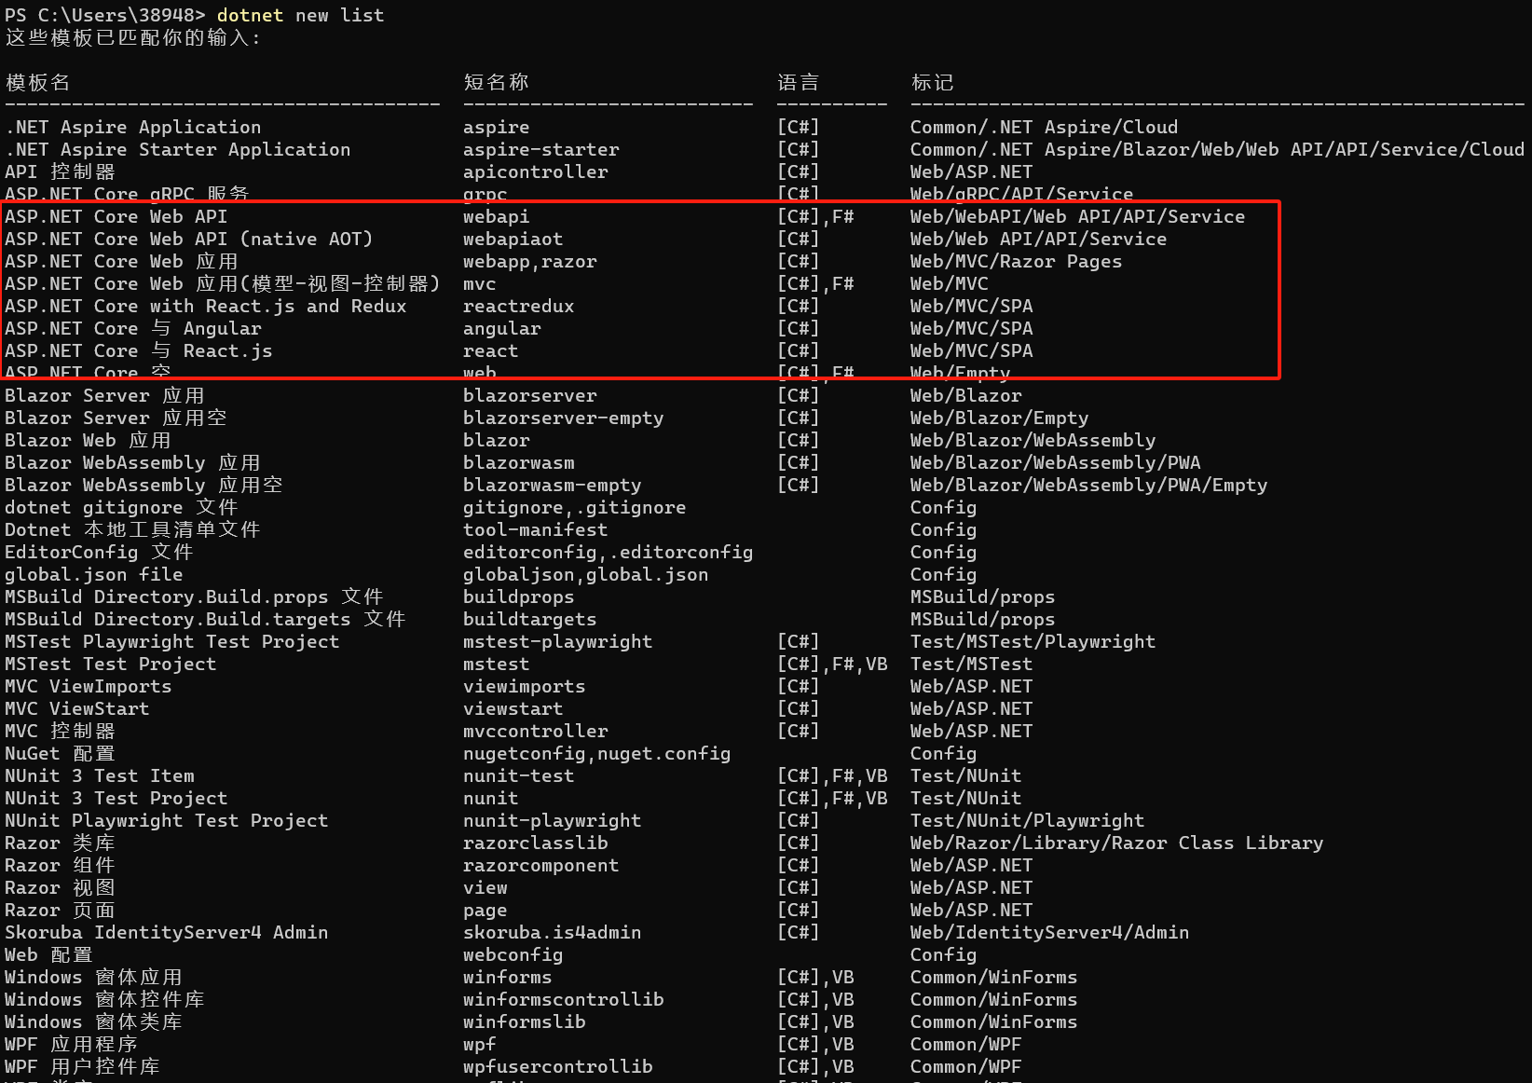
Task: Click the 'blazorwasm' short name
Action: tap(519, 462)
